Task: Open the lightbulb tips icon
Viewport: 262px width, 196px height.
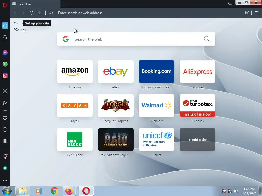Action: (x=5, y=156)
